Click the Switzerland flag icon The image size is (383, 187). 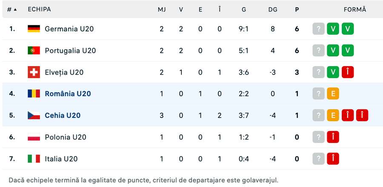(x=34, y=72)
